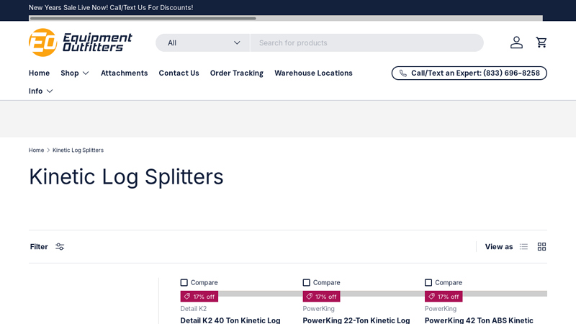Switch to list view icon

pos(523,247)
